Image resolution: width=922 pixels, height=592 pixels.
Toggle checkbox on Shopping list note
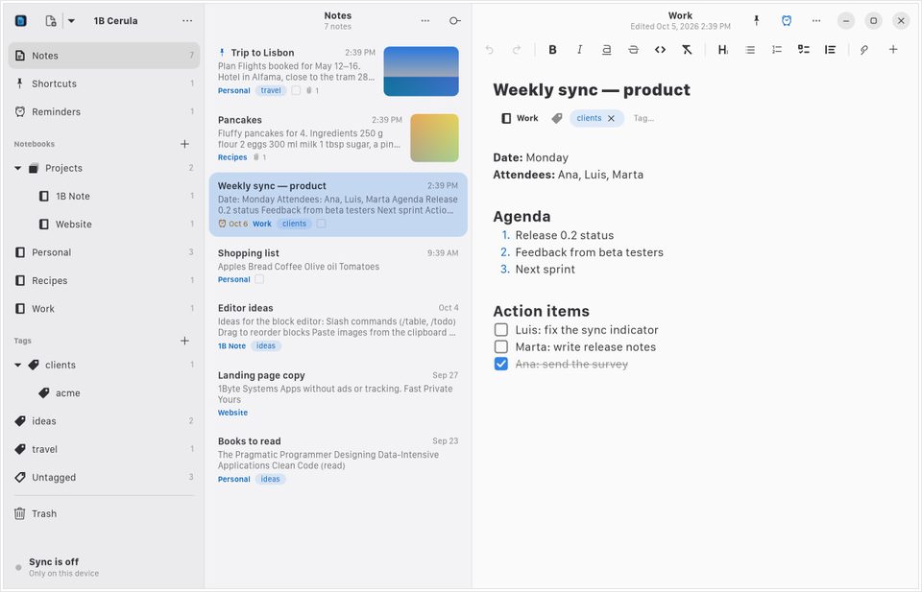coord(259,279)
